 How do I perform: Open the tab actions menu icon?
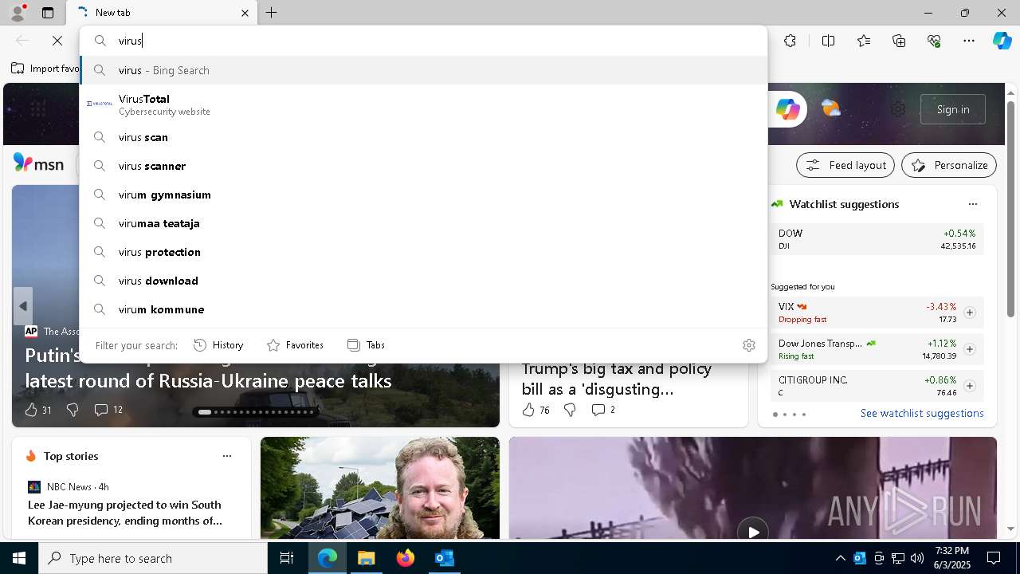[48, 13]
